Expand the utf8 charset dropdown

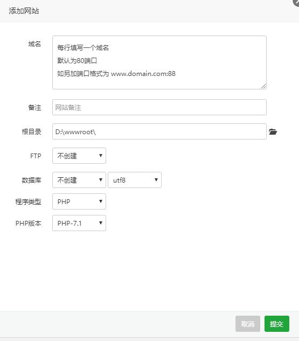(135, 180)
